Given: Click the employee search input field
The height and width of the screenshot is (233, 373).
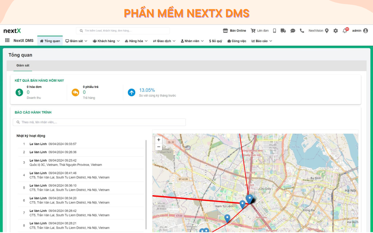Looking at the screenshot, I should (x=99, y=122).
